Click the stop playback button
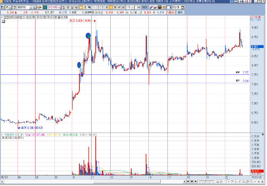This screenshot has width=267, height=186. (x=192, y=181)
